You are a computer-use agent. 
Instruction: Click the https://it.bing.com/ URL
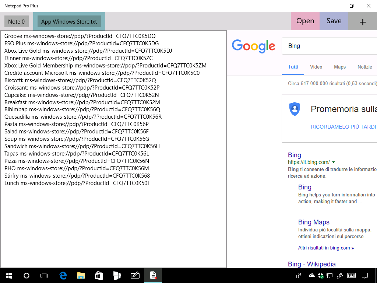[309, 162]
